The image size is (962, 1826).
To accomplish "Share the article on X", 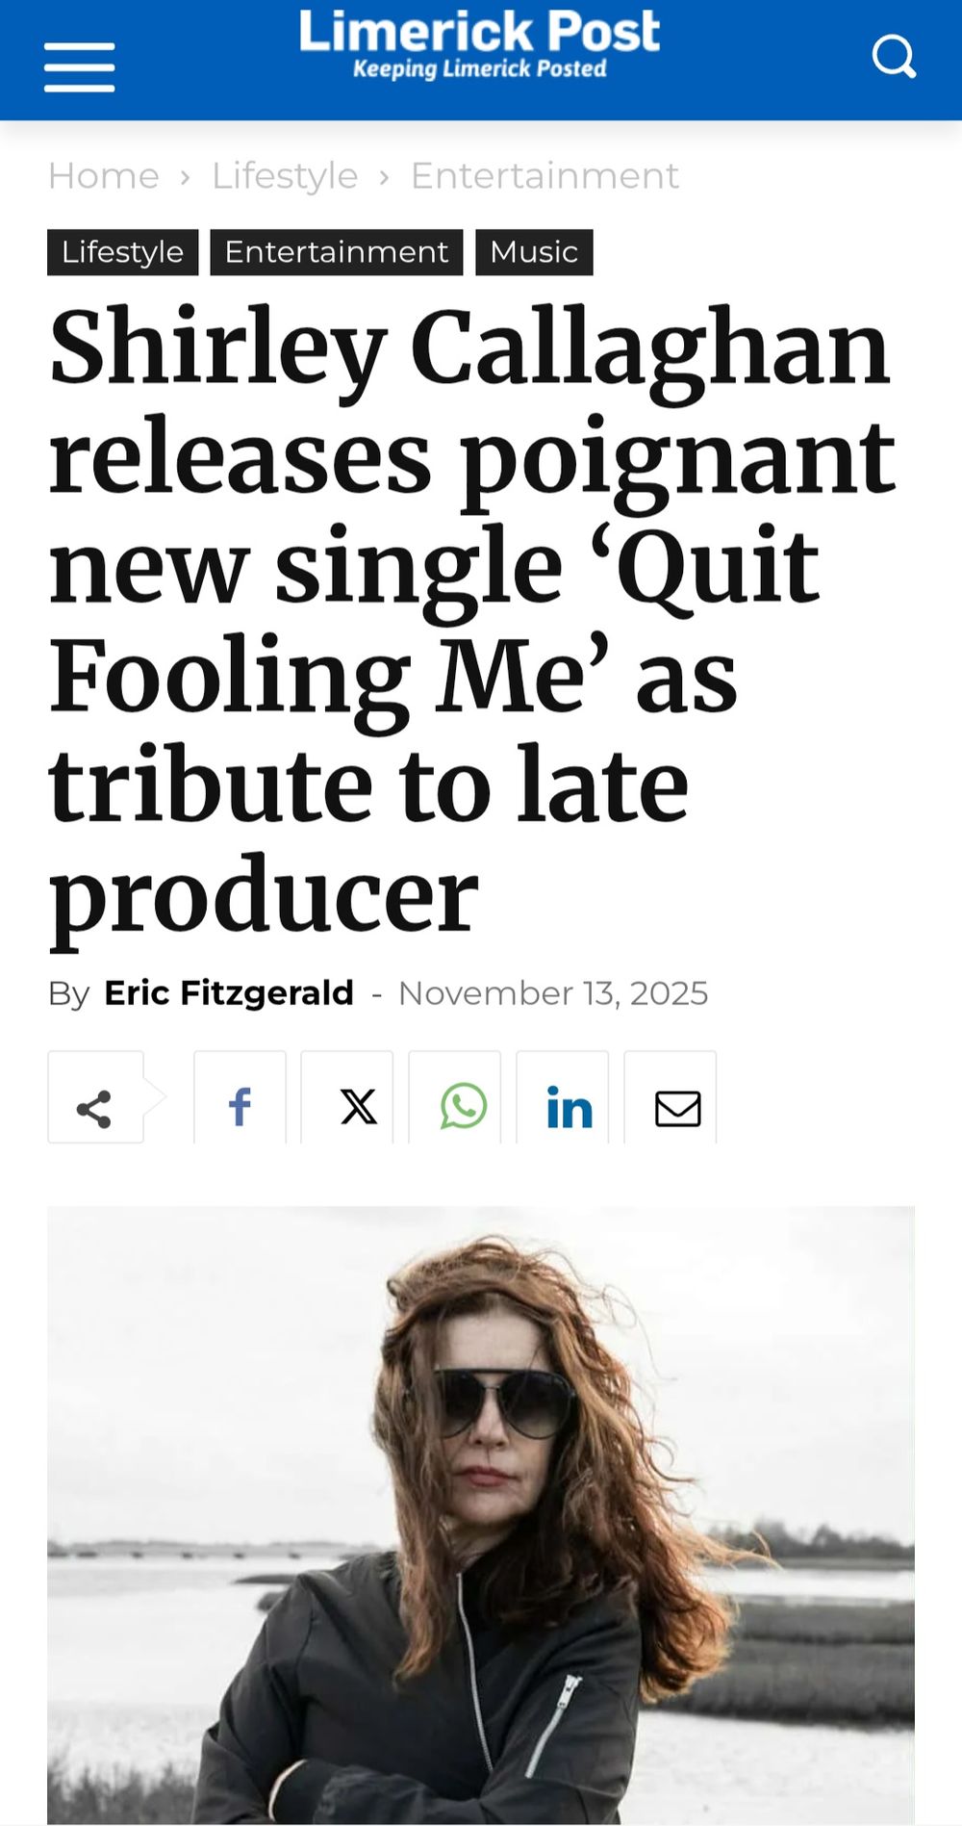I will [347, 1097].
